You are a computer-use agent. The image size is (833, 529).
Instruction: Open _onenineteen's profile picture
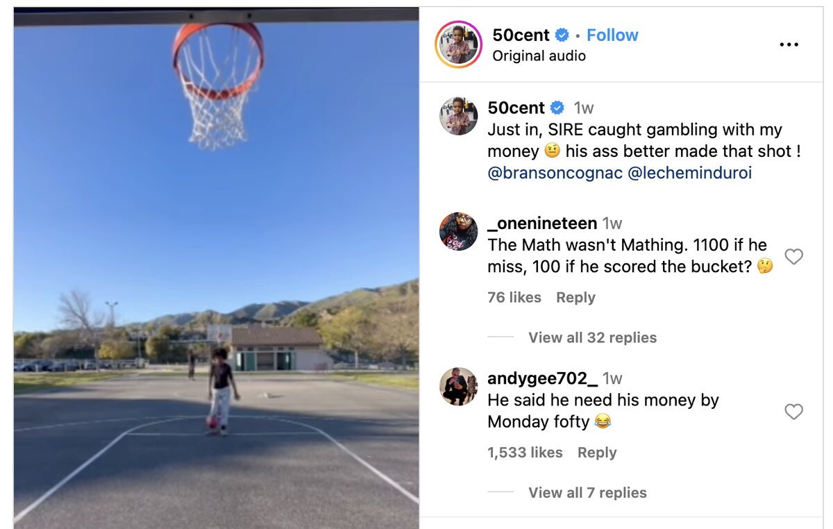[458, 231]
